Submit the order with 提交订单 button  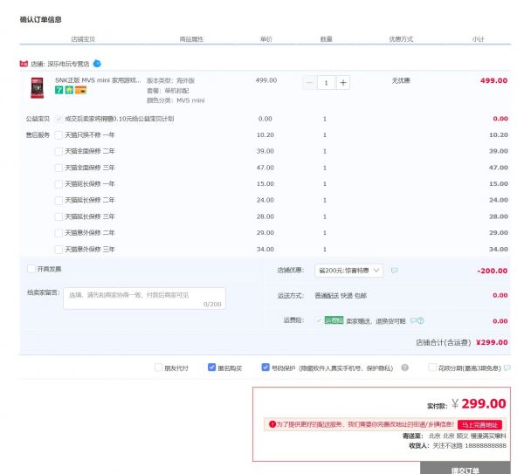(465, 469)
